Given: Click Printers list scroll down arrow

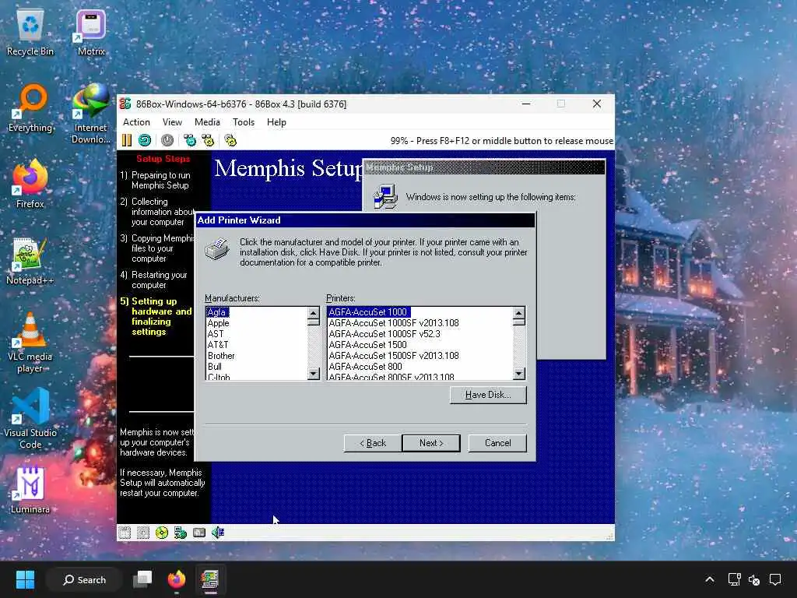Looking at the screenshot, I should (518, 374).
